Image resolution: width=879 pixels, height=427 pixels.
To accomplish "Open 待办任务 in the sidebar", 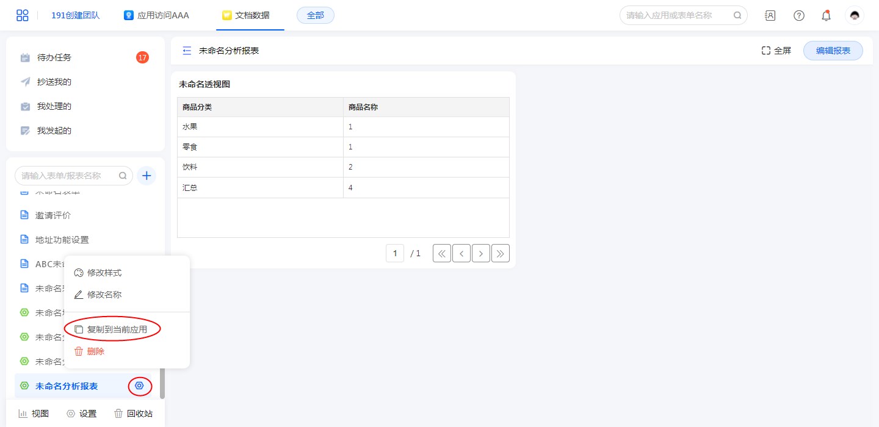I will coord(54,57).
